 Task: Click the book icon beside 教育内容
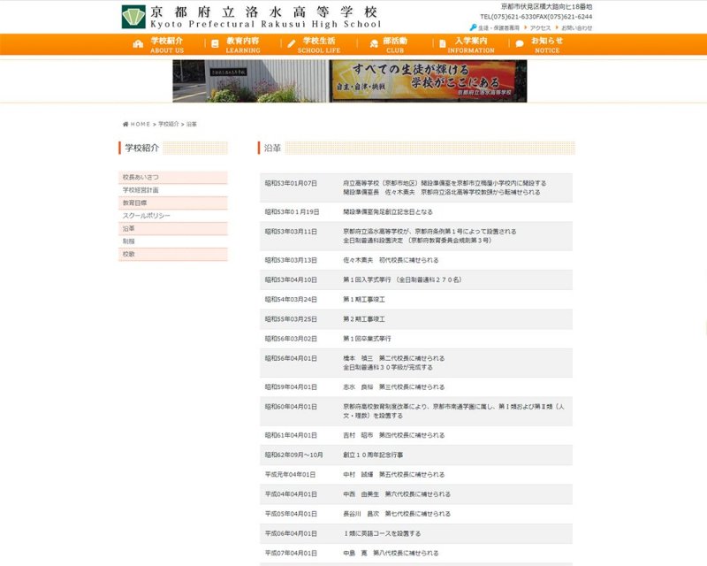tap(215, 44)
